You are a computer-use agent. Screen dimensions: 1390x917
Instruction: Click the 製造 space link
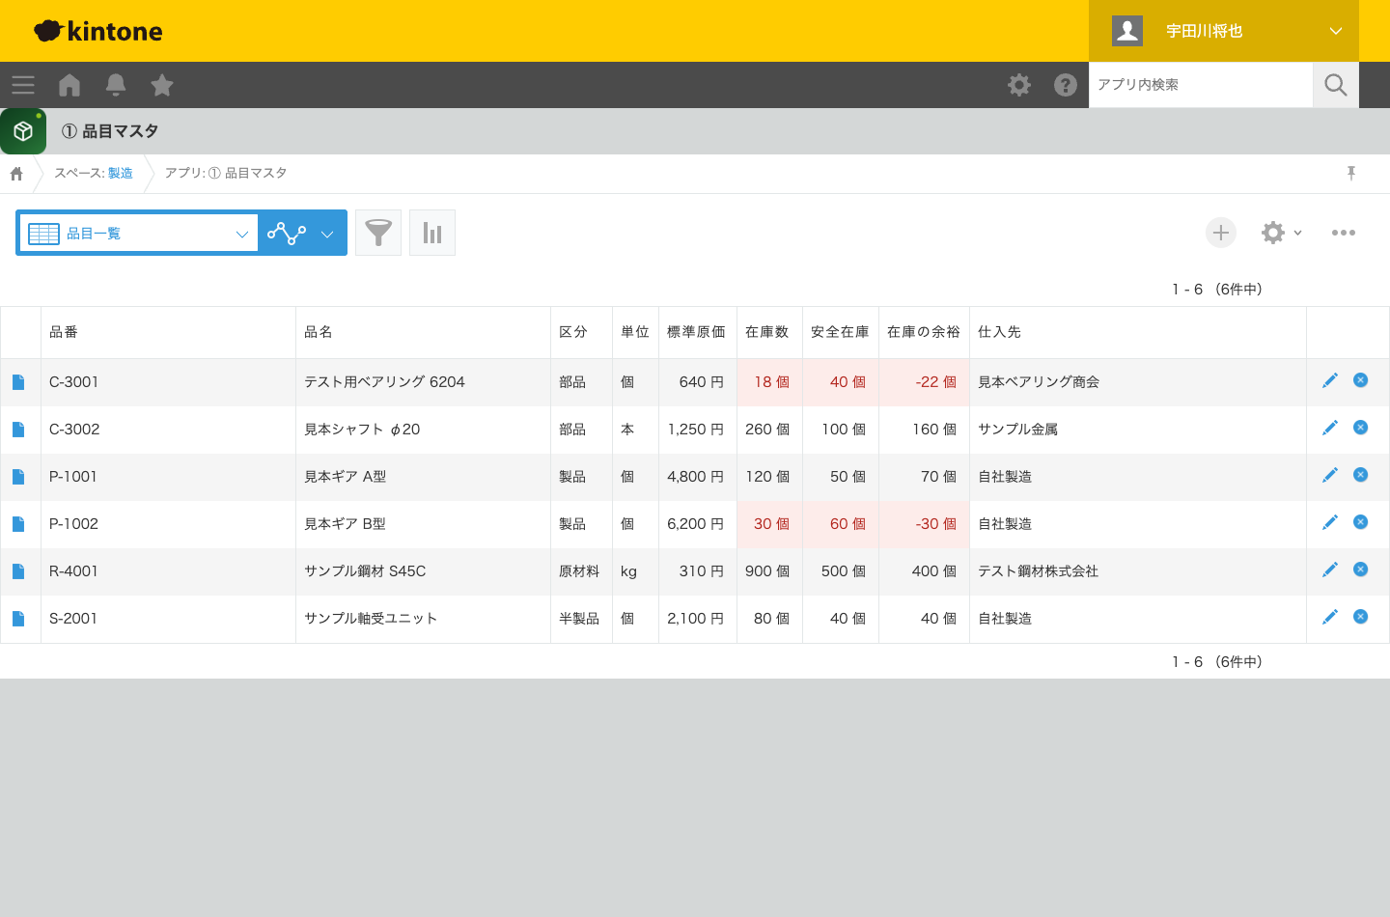121,173
